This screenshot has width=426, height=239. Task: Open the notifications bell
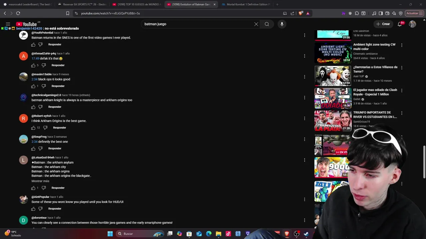400,24
